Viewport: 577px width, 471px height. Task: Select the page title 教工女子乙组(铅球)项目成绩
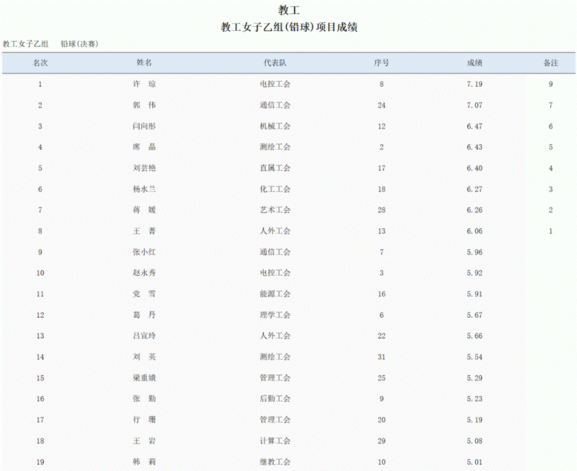[289, 27]
